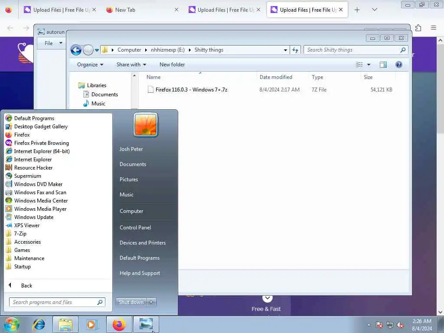This screenshot has height=333, width=444.
Task: Open Help and Support
Action: coord(140,273)
